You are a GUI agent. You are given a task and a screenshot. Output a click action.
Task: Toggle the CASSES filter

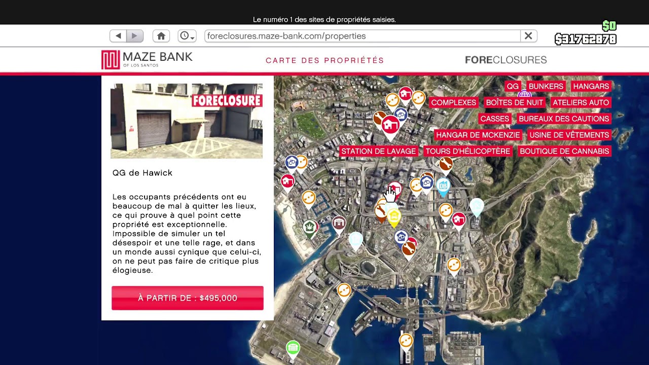(x=494, y=119)
